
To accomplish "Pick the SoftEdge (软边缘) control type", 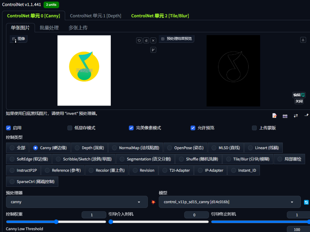I will 29,159.
